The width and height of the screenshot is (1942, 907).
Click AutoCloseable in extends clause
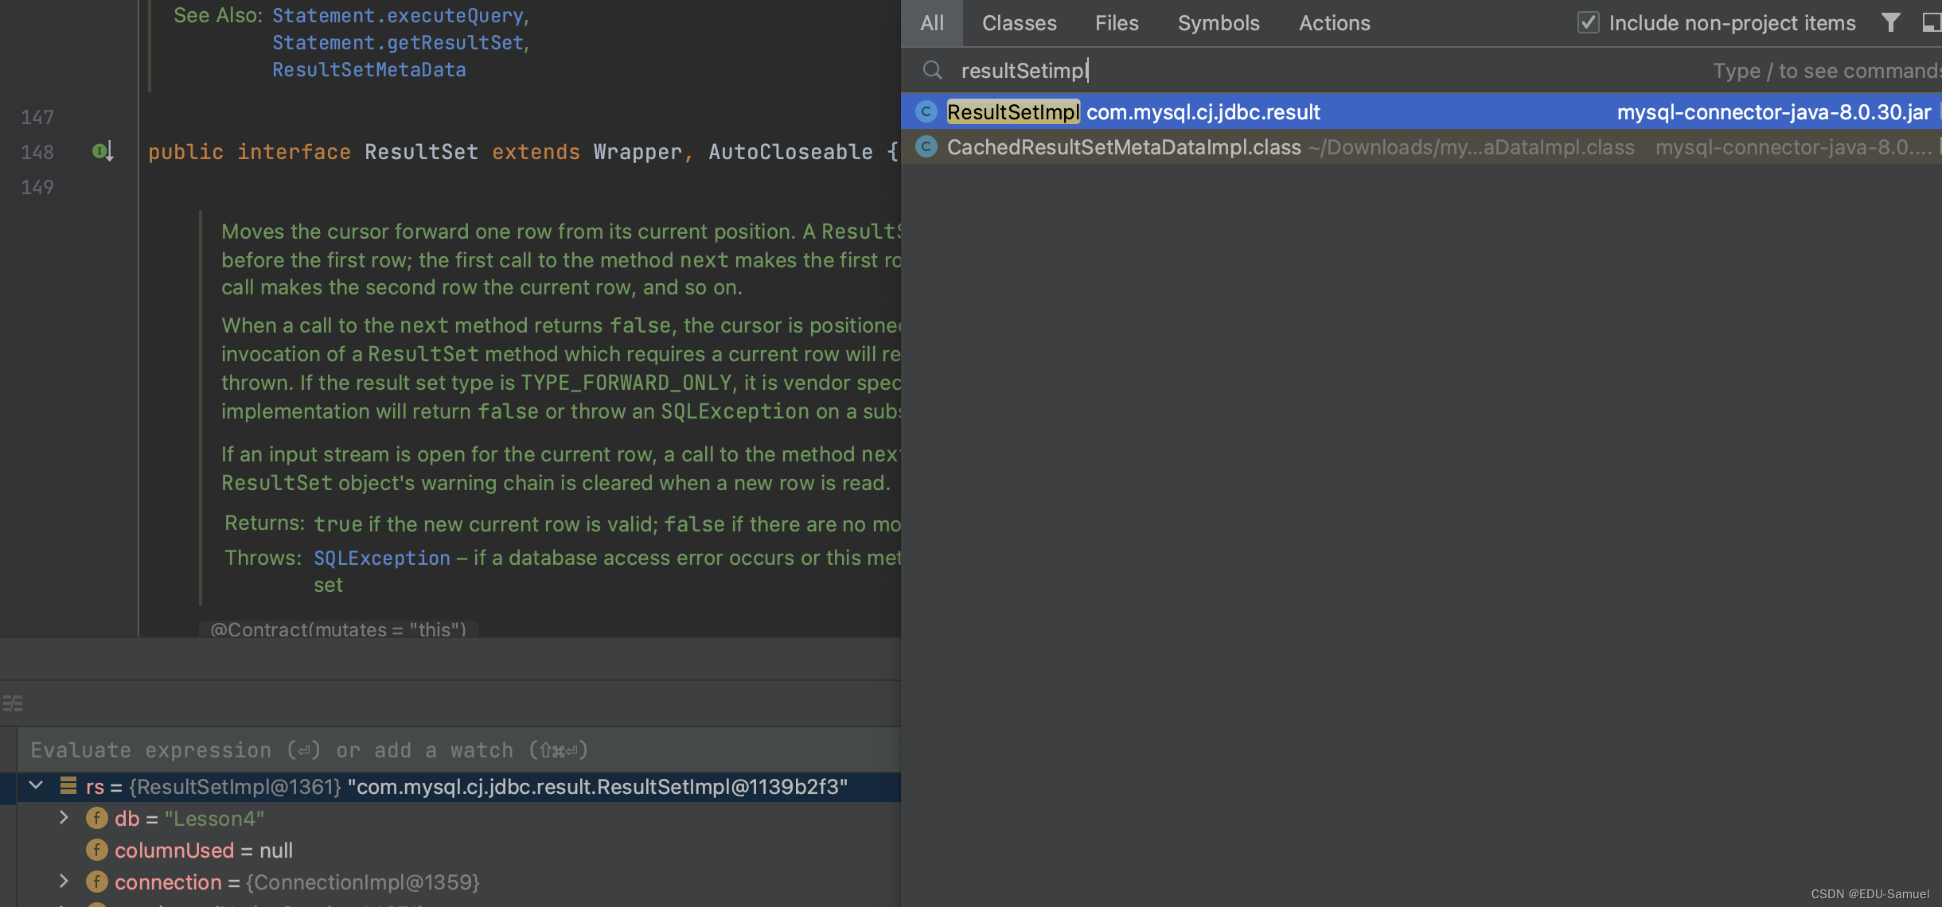click(790, 152)
